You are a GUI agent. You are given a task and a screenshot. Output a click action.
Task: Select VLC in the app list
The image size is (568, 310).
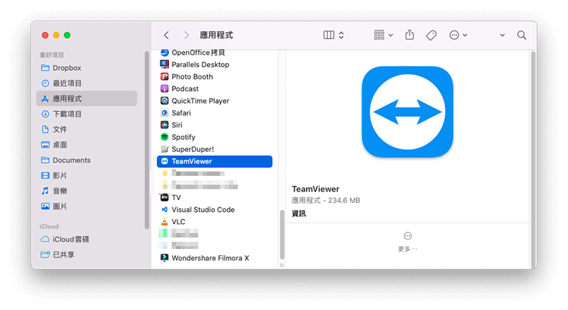pos(214,222)
